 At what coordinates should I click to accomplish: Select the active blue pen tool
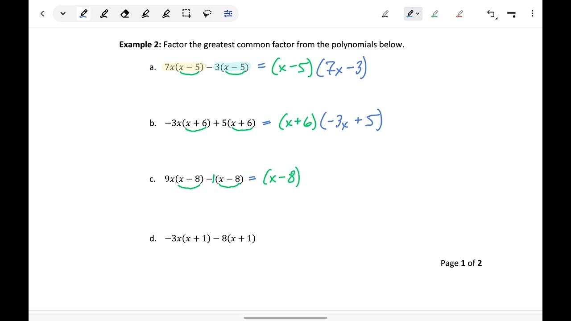[83, 14]
